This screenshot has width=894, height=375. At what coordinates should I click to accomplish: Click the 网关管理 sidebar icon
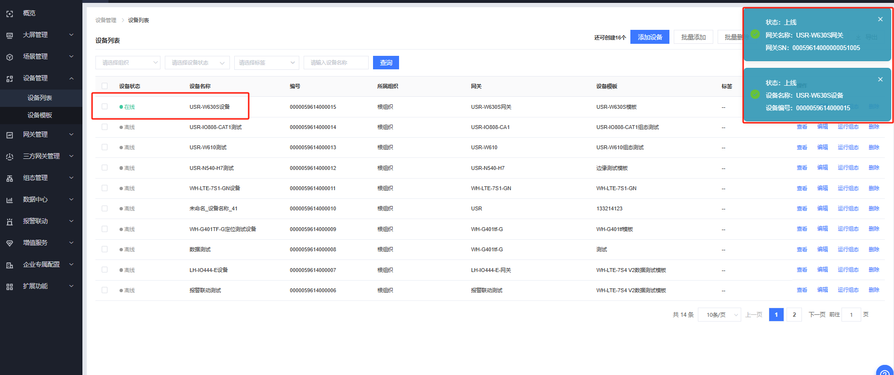coord(10,135)
